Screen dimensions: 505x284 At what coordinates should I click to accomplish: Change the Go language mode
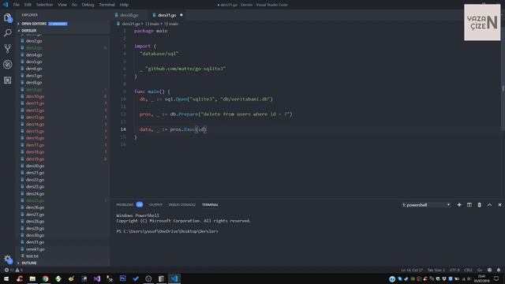click(480, 270)
